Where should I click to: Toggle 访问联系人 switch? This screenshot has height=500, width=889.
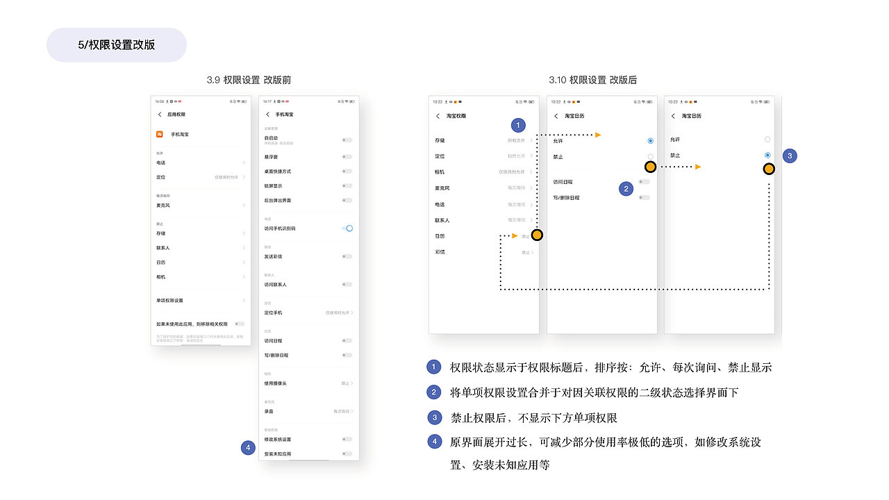pyautogui.click(x=347, y=284)
